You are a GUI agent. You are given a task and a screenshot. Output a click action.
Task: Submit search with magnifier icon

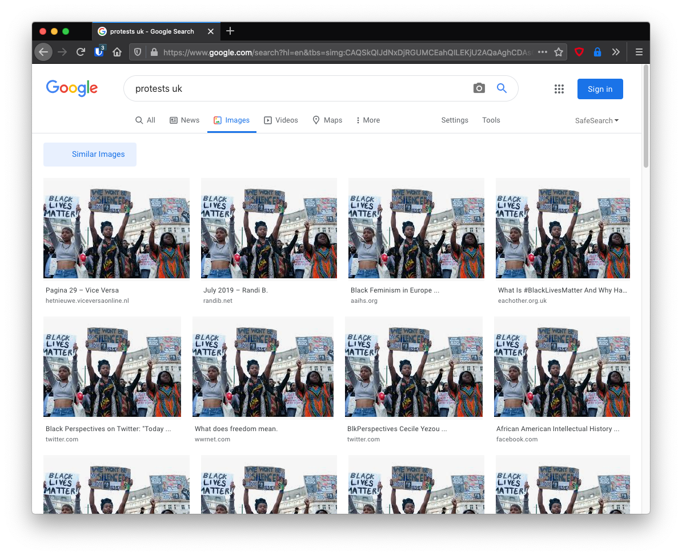point(502,88)
